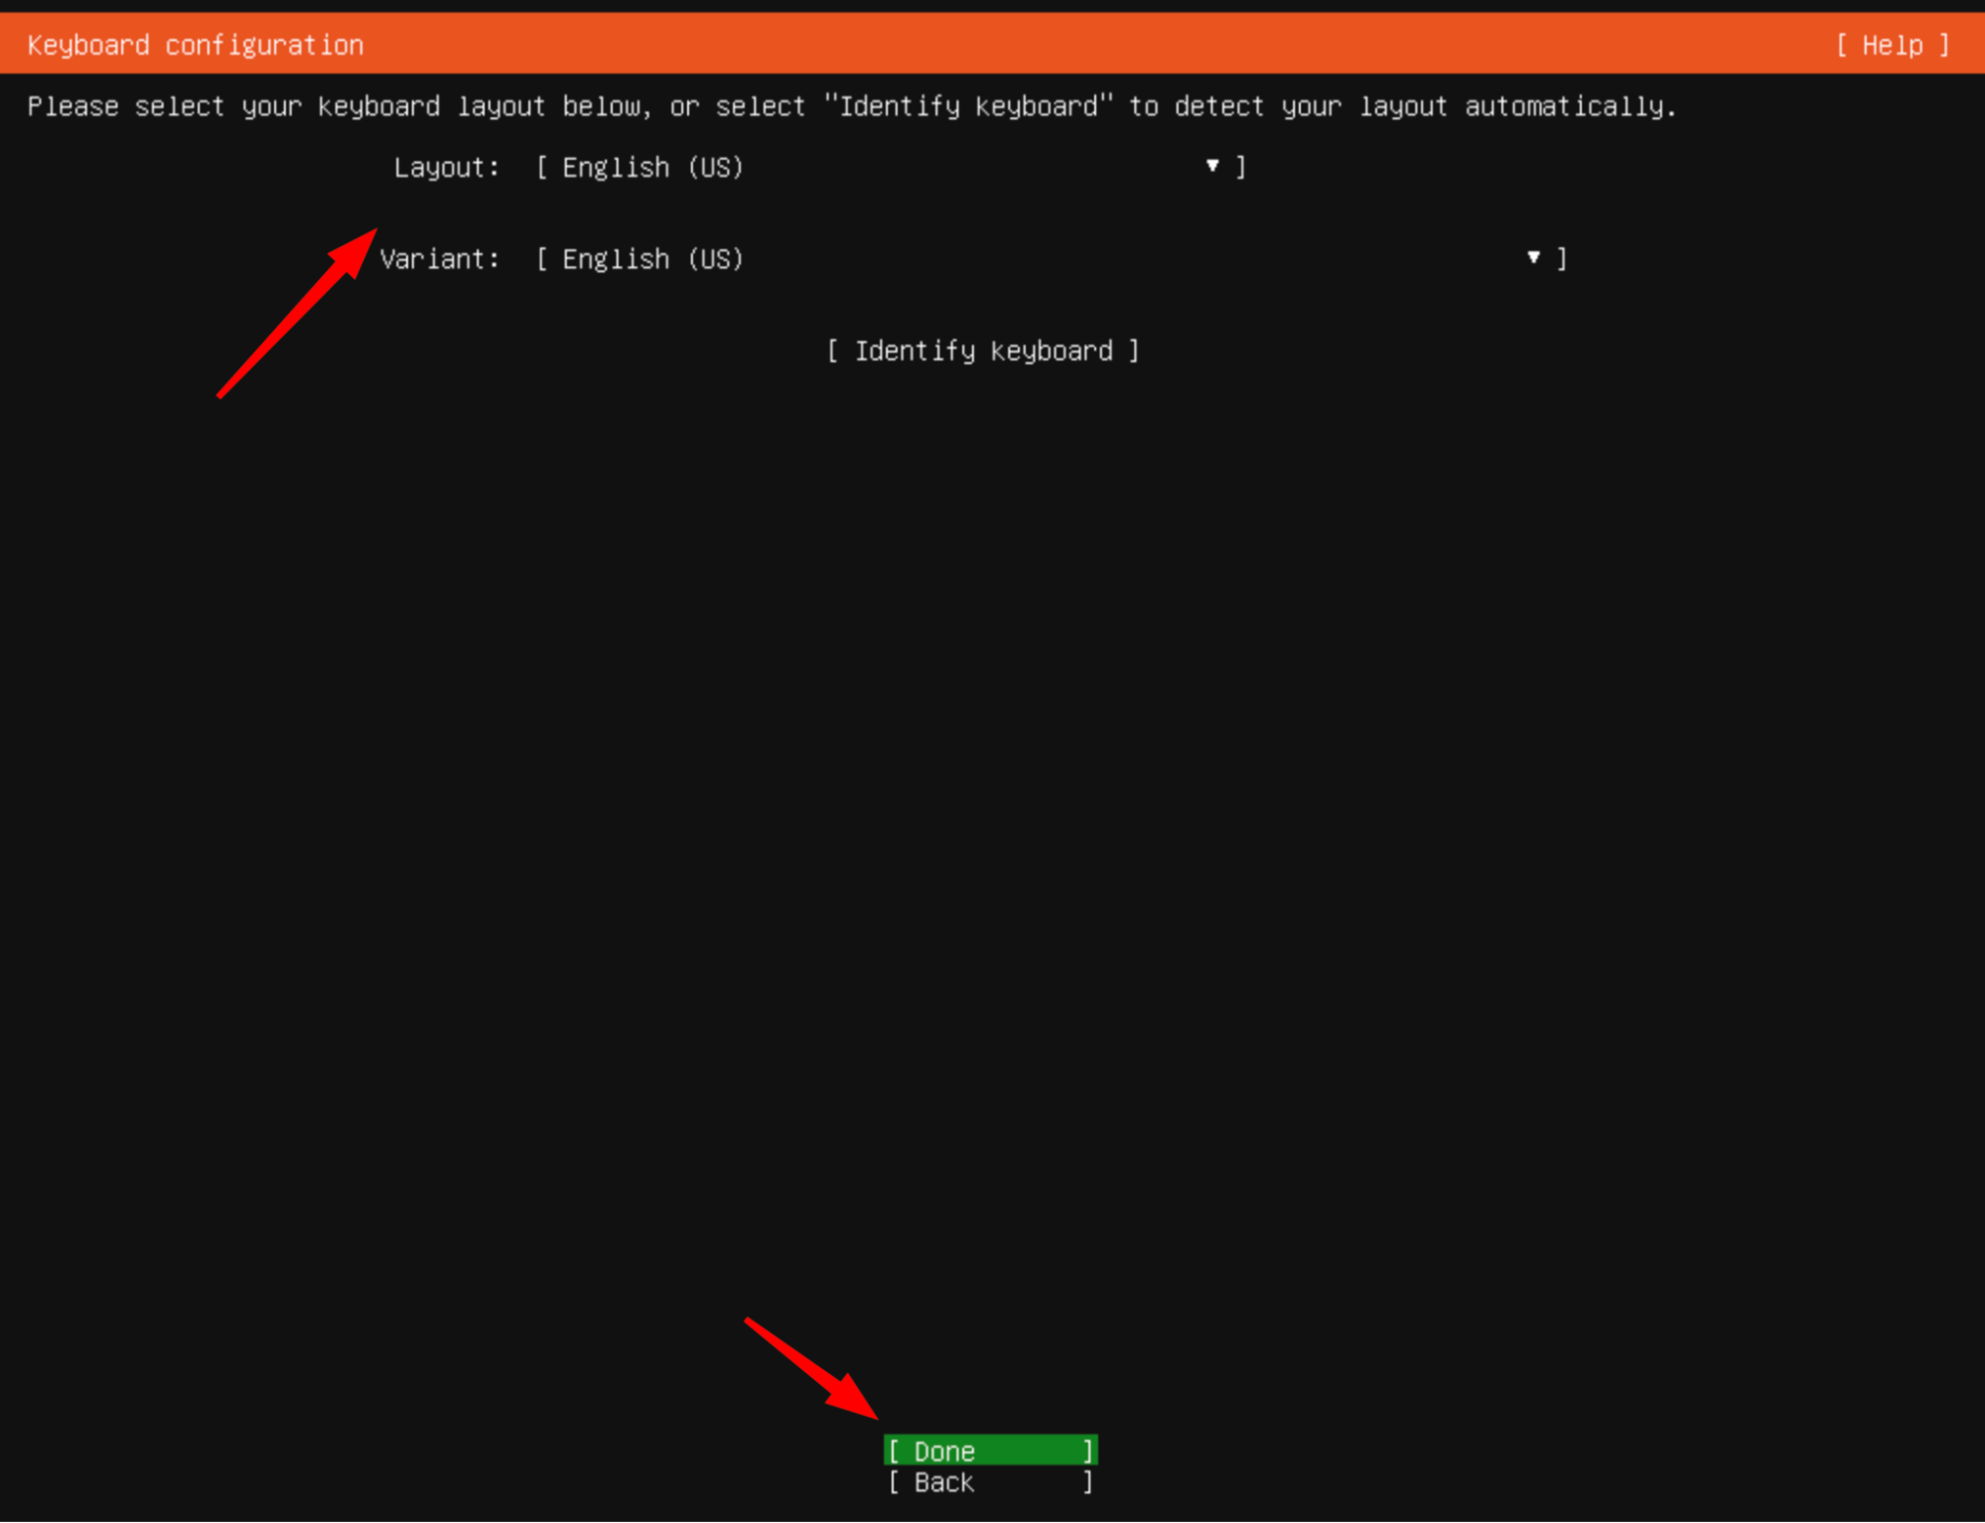
Task: Click the Variant: label
Action: [x=439, y=259]
